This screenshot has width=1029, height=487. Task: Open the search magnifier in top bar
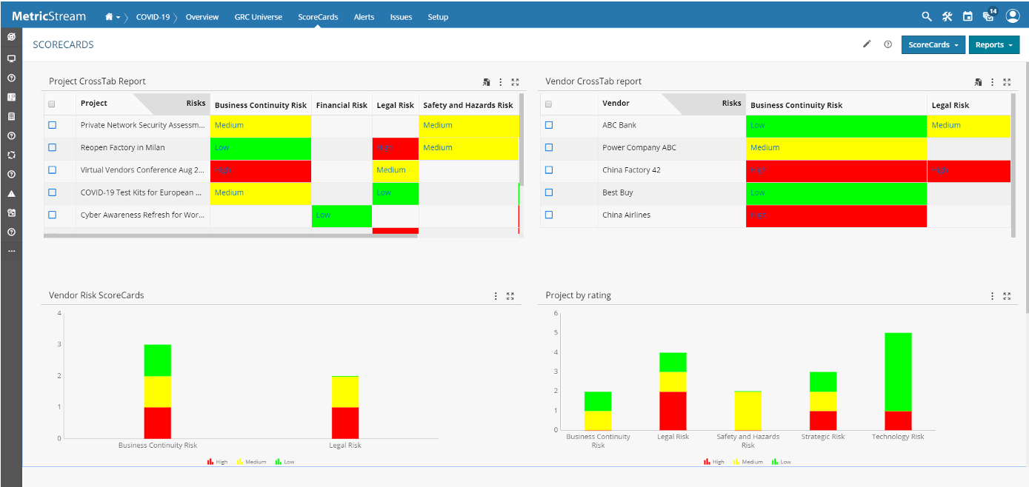pos(926,16)
